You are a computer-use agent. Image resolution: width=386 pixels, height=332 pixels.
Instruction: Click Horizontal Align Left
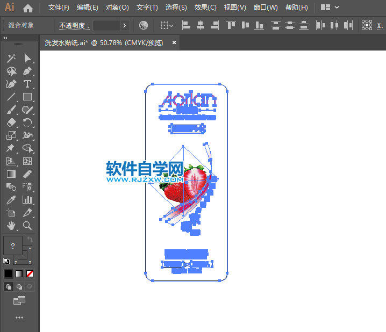pyautogui.click(x=186, y=25)
